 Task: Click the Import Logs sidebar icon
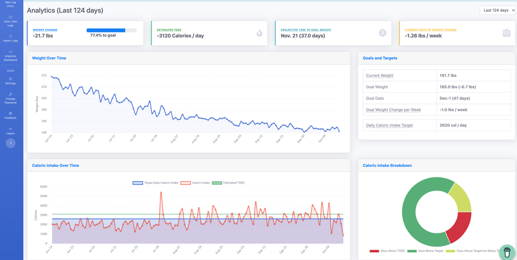tap(10, 36)
